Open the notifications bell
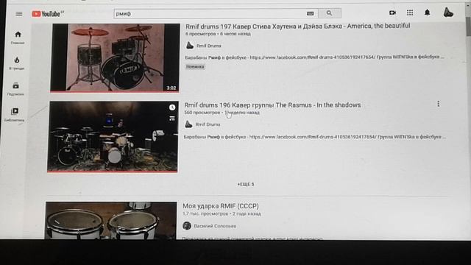The height and width of the screenshot is (265, 471). coord(427,13)
